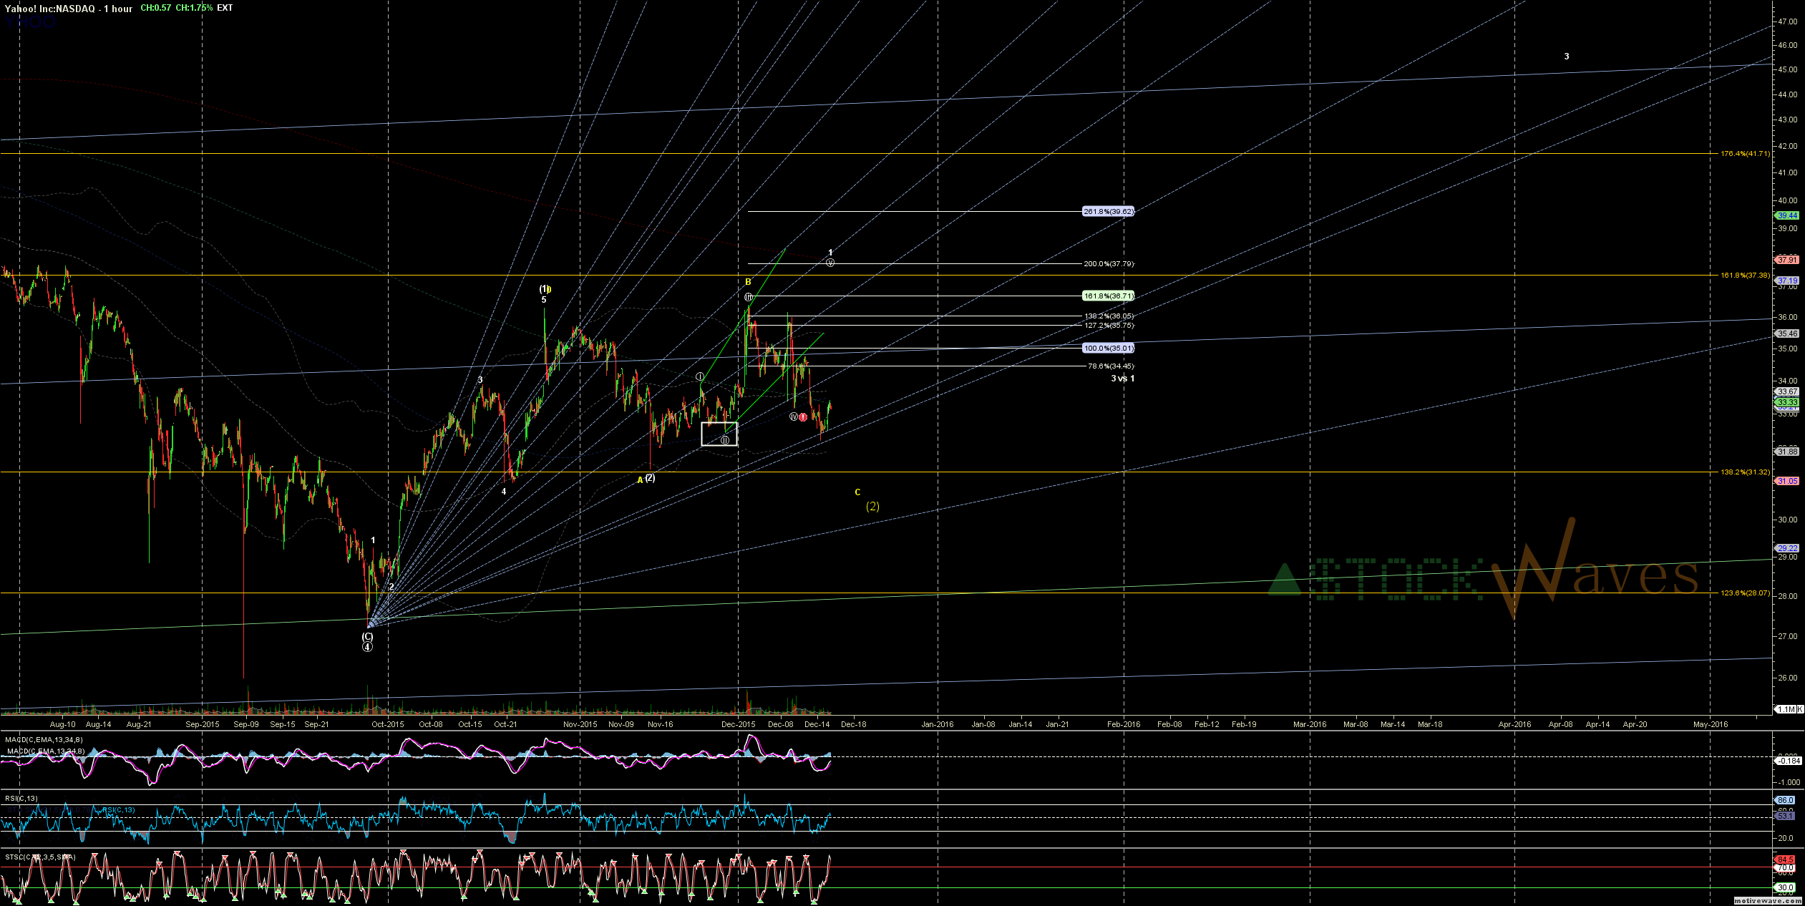The height and width of the screenshot is (906, 1805).
Task: Click the MACD(C,EMA,13,34,8) indicator label
Action: click(x=44, y=740)
